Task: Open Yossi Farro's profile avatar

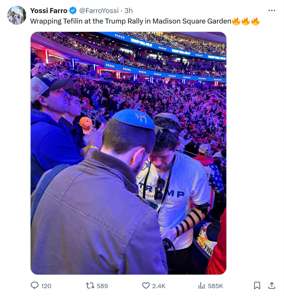Action: point(17,15)
